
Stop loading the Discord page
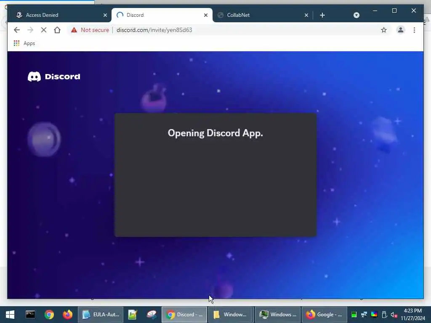(44, 30)
